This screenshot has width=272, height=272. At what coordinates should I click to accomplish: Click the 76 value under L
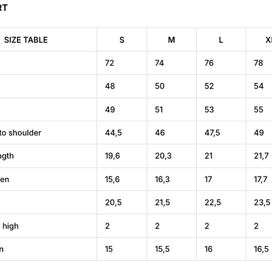tap(209, 63)
